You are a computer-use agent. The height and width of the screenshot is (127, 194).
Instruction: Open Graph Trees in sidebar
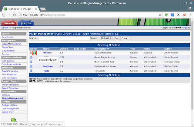pos(8,47)
